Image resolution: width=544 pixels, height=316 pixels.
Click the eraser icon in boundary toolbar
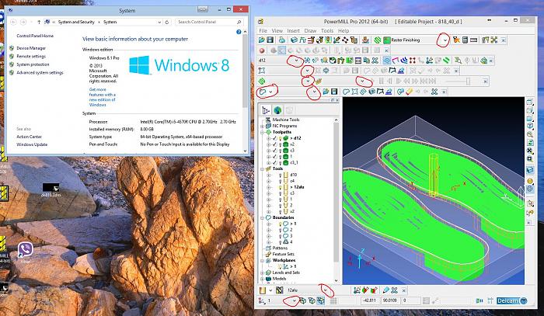[409, 92]
